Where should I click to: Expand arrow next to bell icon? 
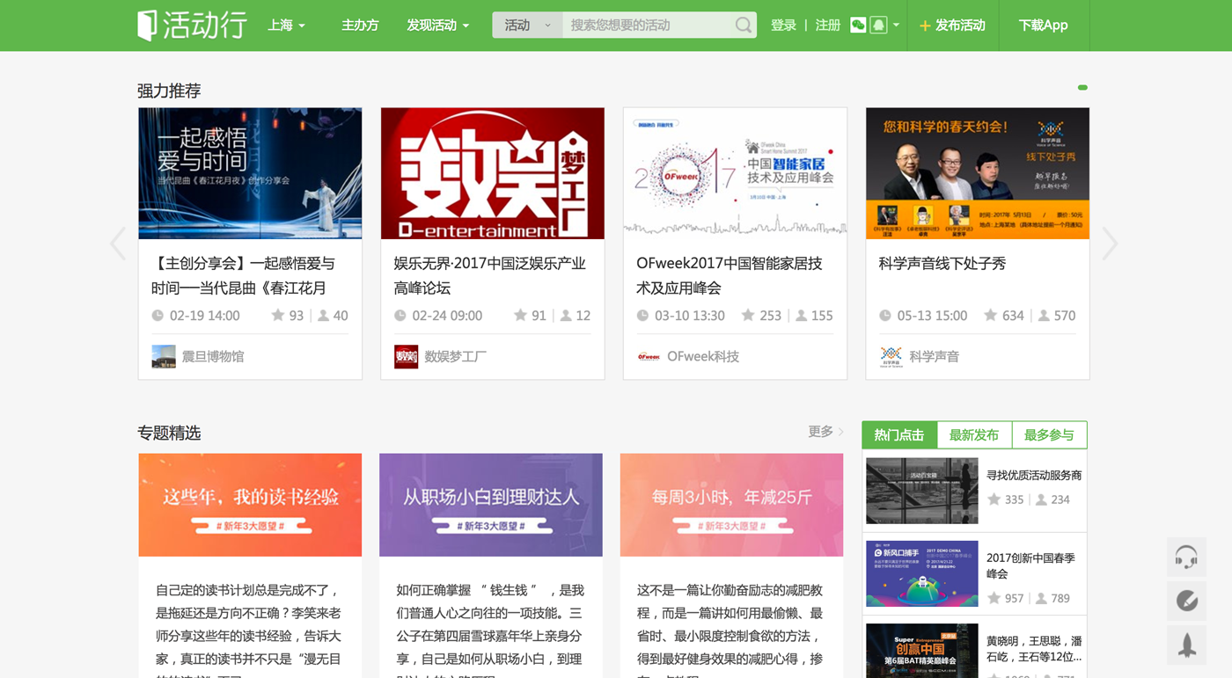896,26
